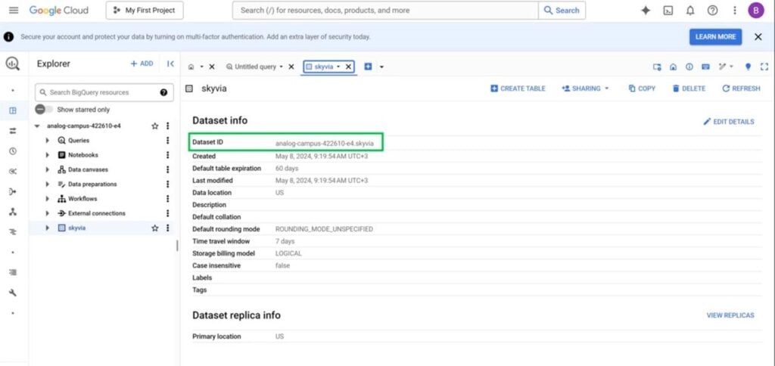This screenshot has height=366, width=775.
Task: Open the wrench settings icon in left rail
Action: (x=13, y=293)
